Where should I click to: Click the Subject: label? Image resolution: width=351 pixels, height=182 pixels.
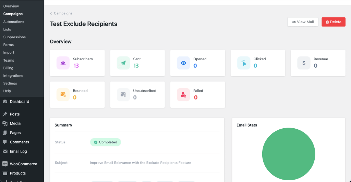pyautogui.click(x=62, y=163)
